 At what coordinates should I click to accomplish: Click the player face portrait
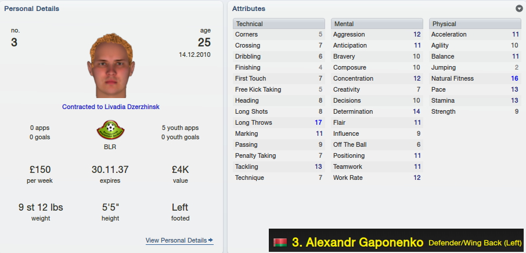coord(111,66)
